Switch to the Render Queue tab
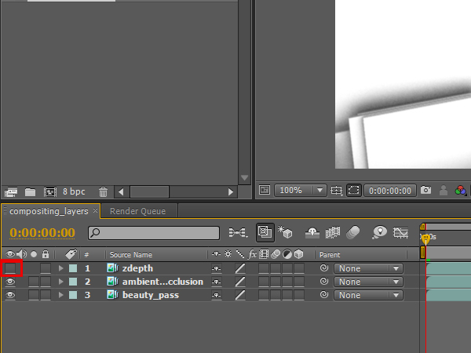Viewport: 471px width, 353px height. tap(137, 211)
